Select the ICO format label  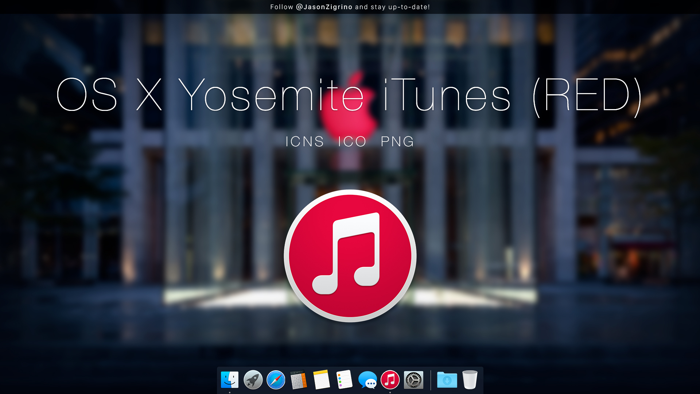click(352, 142)
